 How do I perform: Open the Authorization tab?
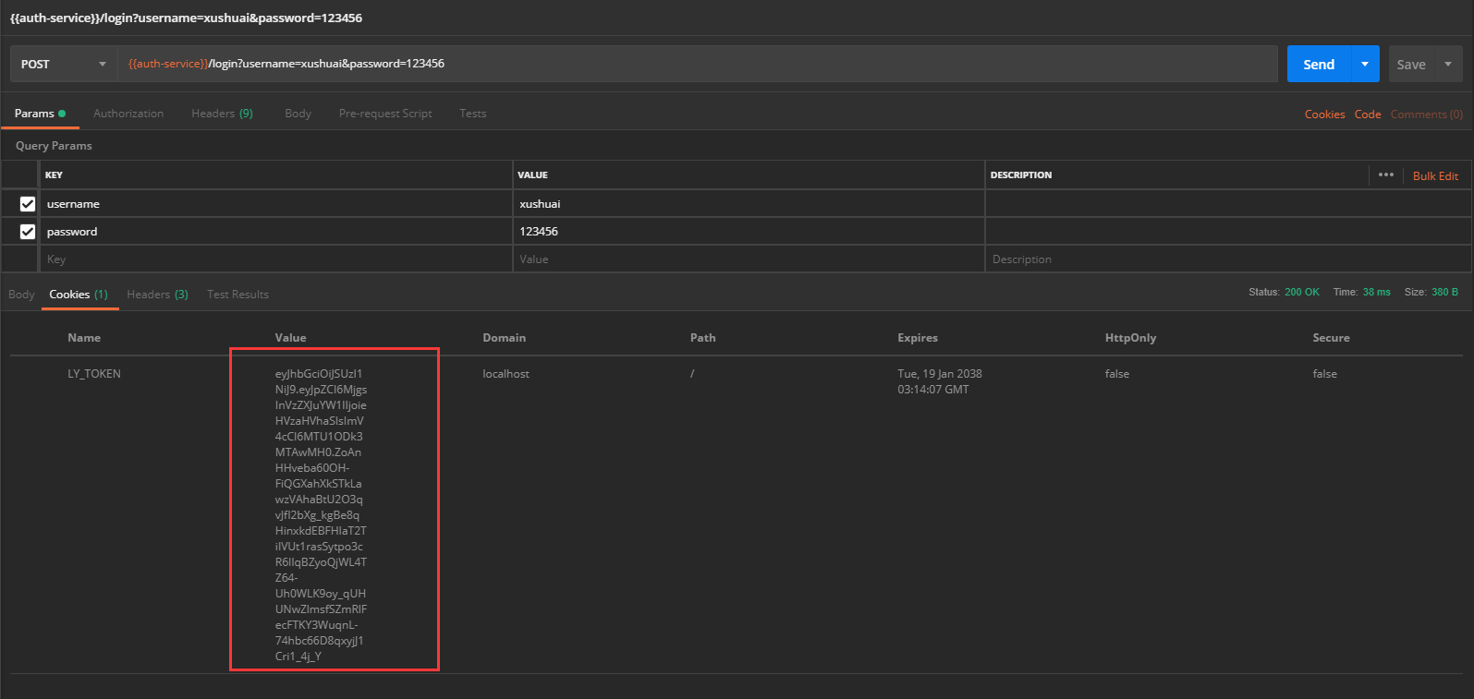pyautogui.click(x=128, y=114)
